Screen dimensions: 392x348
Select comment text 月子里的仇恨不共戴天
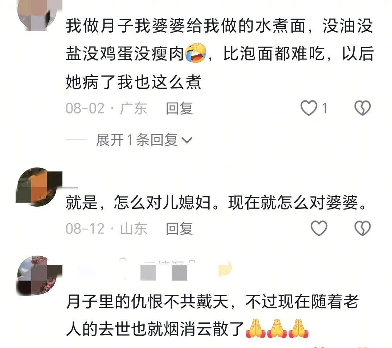click(147, 302)
